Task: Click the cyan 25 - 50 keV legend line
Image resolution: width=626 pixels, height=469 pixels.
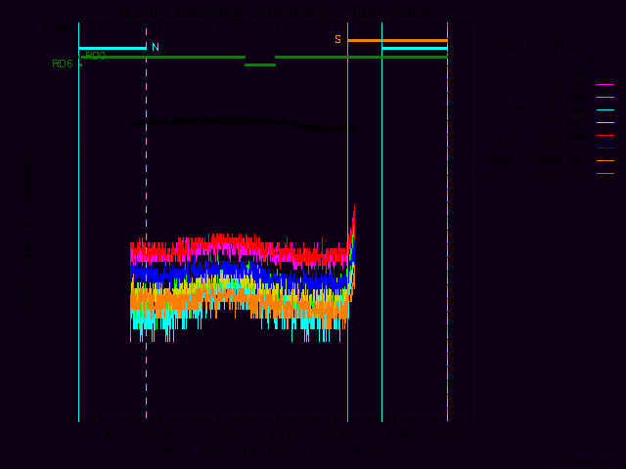Action: [x=605, y=110]
